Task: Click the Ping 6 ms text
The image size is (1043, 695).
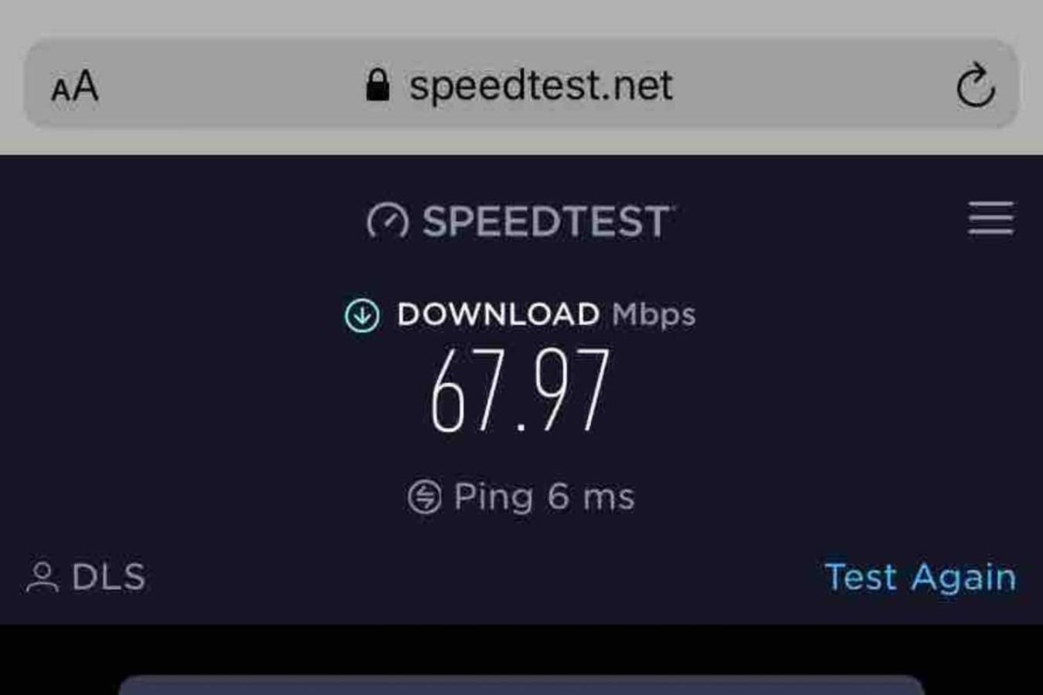Action: (545, 497)
